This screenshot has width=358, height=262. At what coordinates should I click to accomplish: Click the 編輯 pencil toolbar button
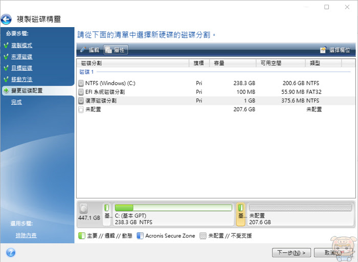pos(89,50)
